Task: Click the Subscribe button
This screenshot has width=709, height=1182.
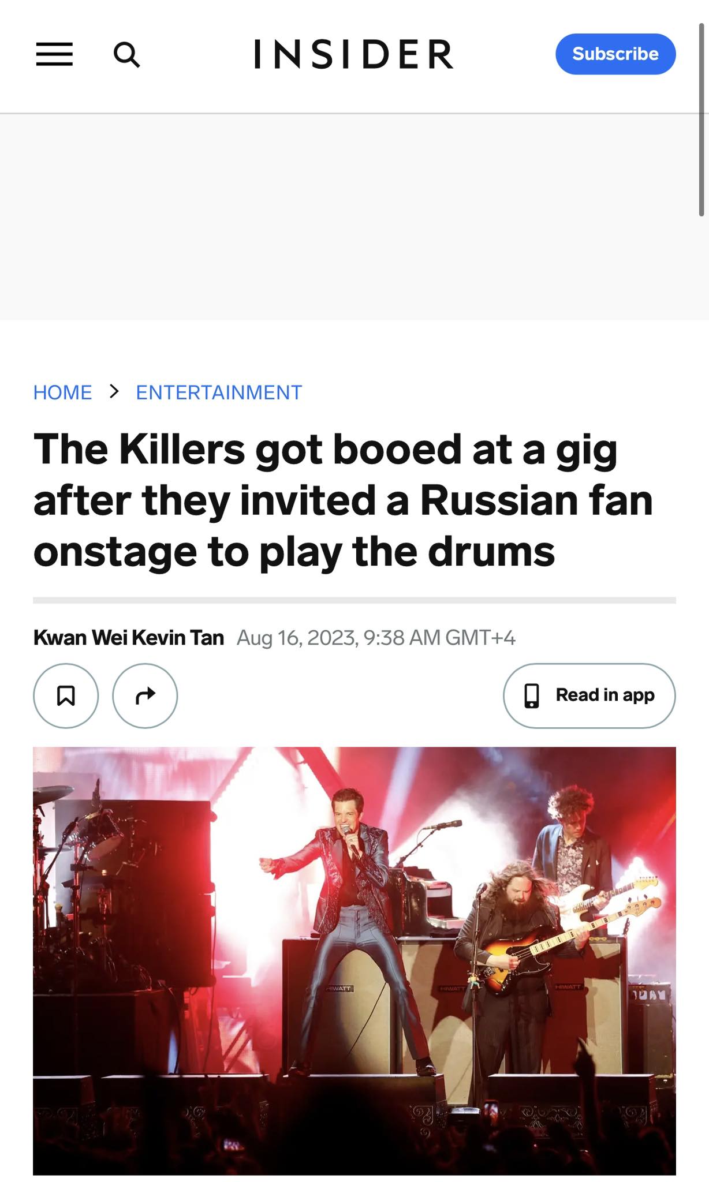Action: click(615, 54)
